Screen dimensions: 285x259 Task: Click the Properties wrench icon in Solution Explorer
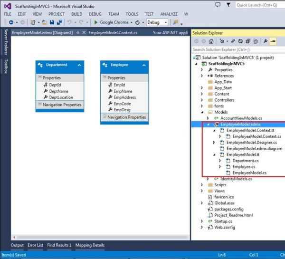click(266, 41)
